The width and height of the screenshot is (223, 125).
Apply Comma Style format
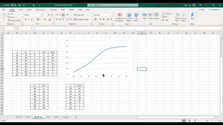[x=103, y=19]
